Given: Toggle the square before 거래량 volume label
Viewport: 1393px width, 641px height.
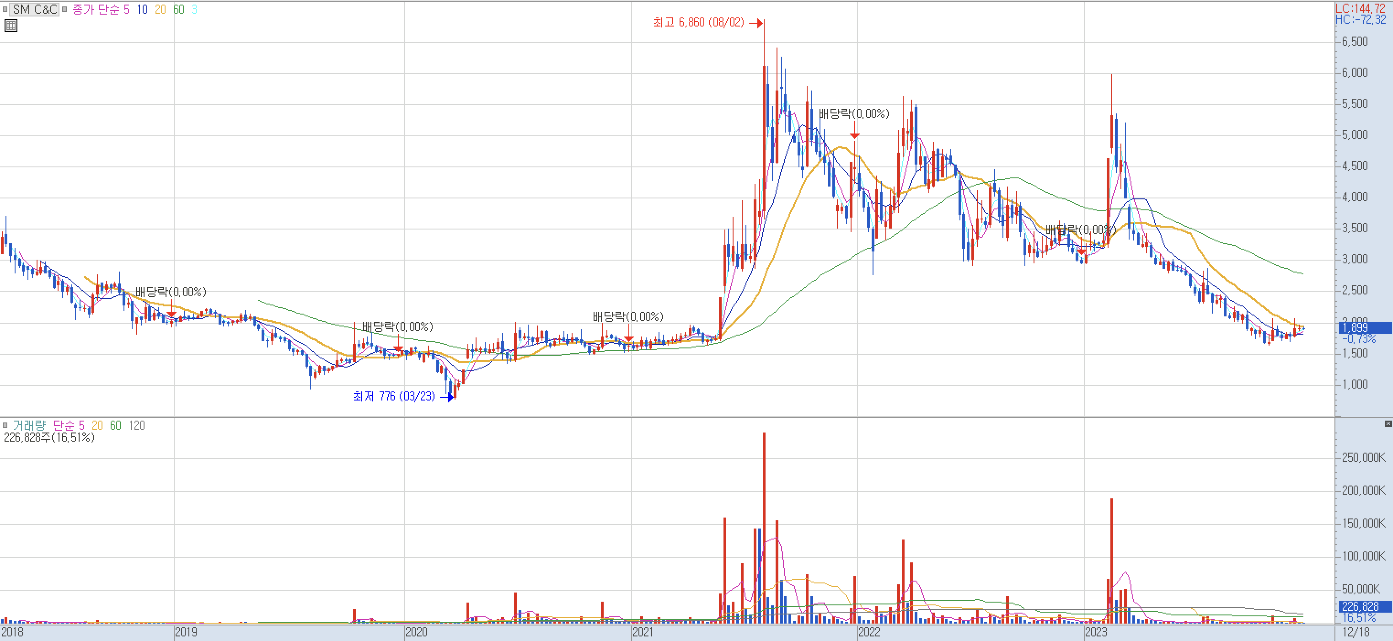Looking at the screenshot, I should tap(5, 425).
